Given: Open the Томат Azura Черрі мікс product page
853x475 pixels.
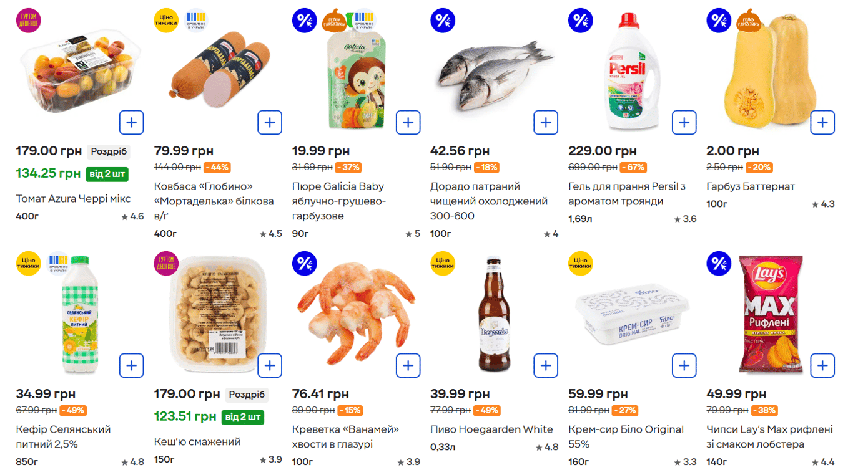Looking at the screenshot, I should pos(72,198).
